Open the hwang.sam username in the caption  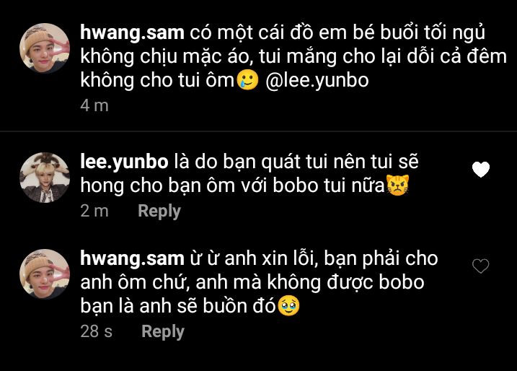(x=132, y=32)
